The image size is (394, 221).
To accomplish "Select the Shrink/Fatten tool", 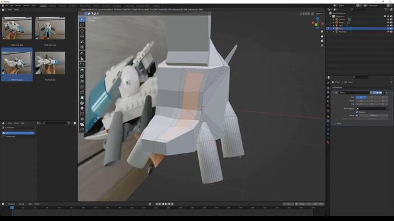I will point(82,119).
